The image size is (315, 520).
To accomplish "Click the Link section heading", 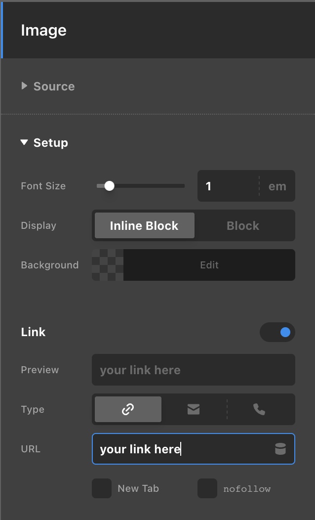I will [33, 332].
